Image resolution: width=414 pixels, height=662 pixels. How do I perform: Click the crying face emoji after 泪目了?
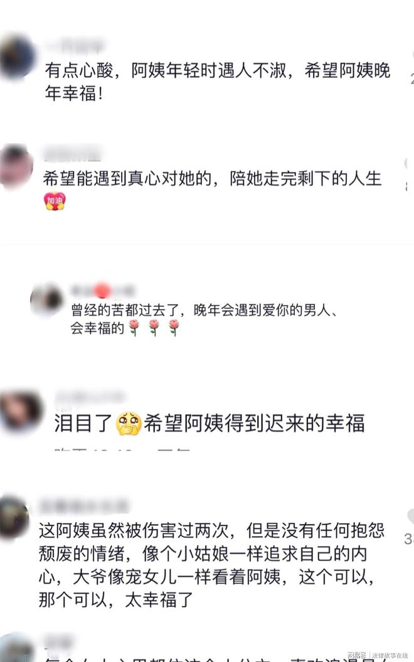pyautogui.click(x=129, y=423)
